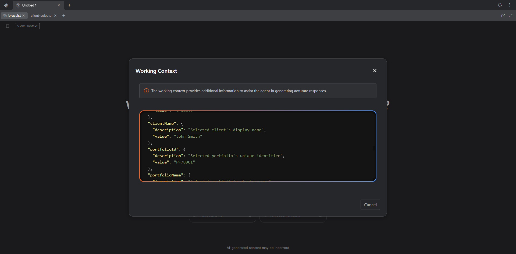Close the client-selector tab
The height and width of the screenshot is (254, 516).
tap(55, 16)
